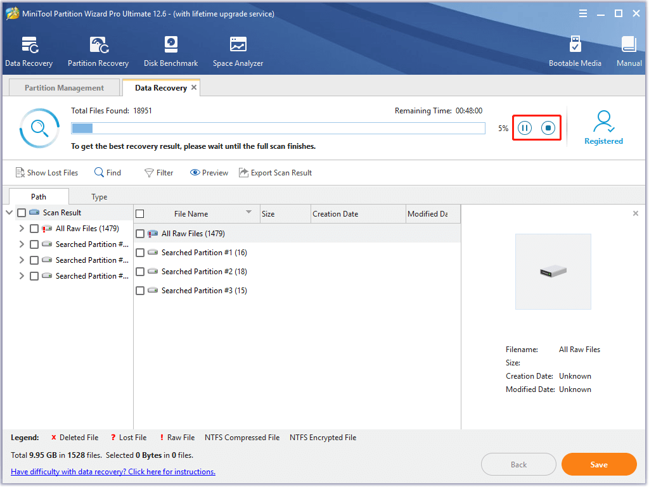Stop the running scan
The image size is (649, 487).
click(x=548, y=128)
